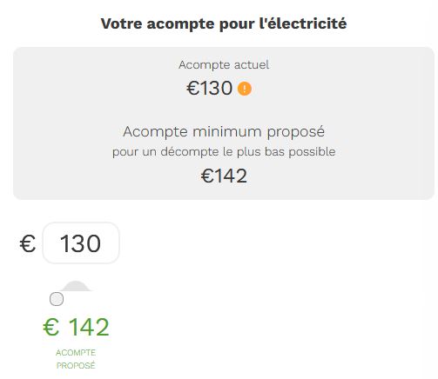Click the word PROPOSÉ under green amount
The image size is (438, 379).
pyautogui.click(x=76, y=365)
